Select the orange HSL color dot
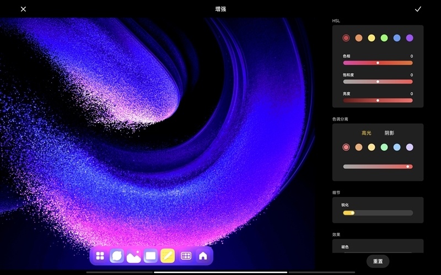Viewport: 441px width, 275px height. tap(359, 38)
